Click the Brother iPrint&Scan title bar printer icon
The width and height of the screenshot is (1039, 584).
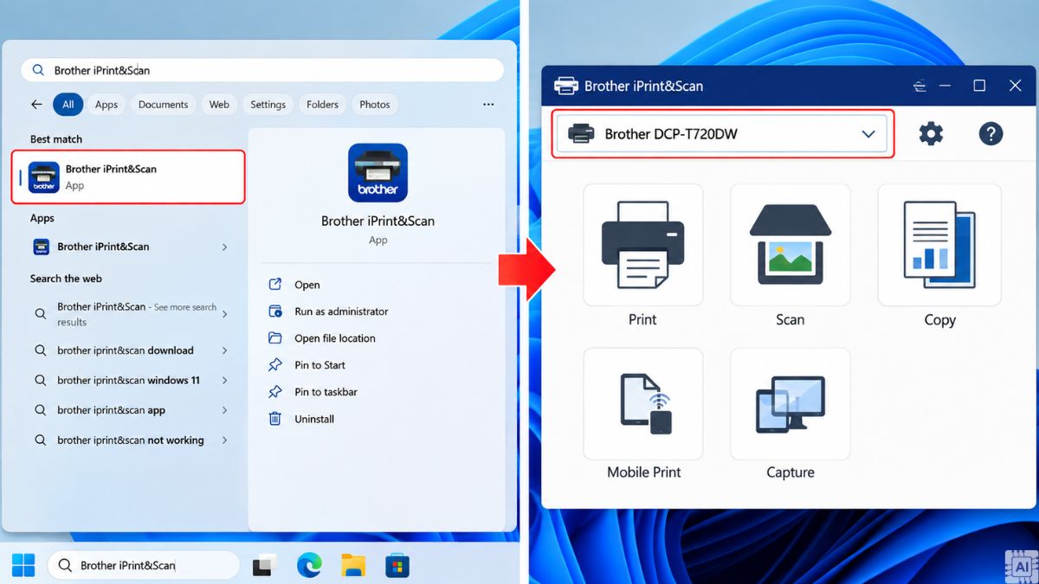[565, 86]
